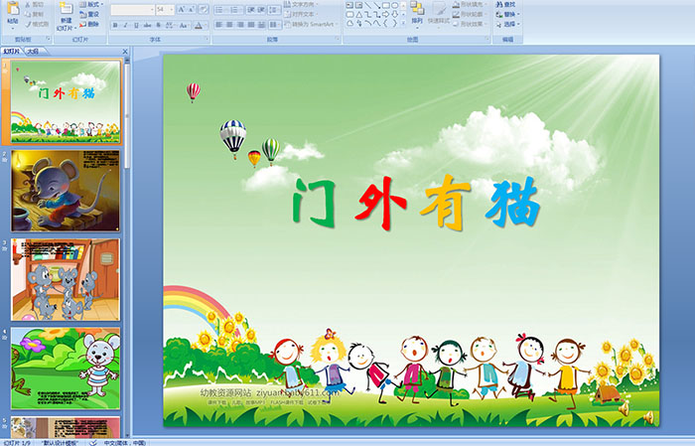Close the slide thumbnail pane

click(125, 52)
